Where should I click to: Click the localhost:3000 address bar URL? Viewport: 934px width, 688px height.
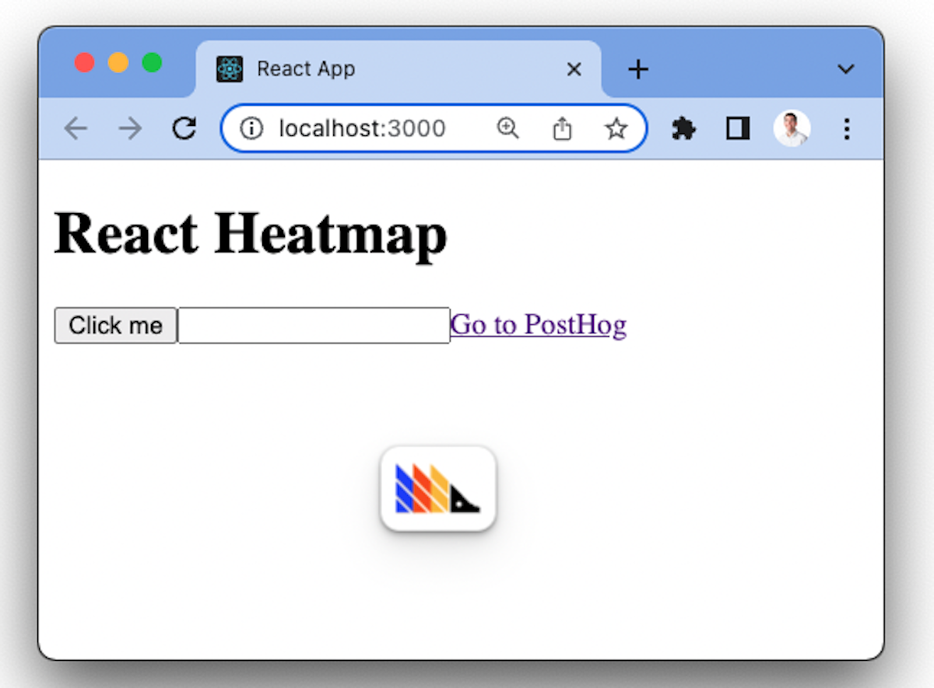click(362, 128)
